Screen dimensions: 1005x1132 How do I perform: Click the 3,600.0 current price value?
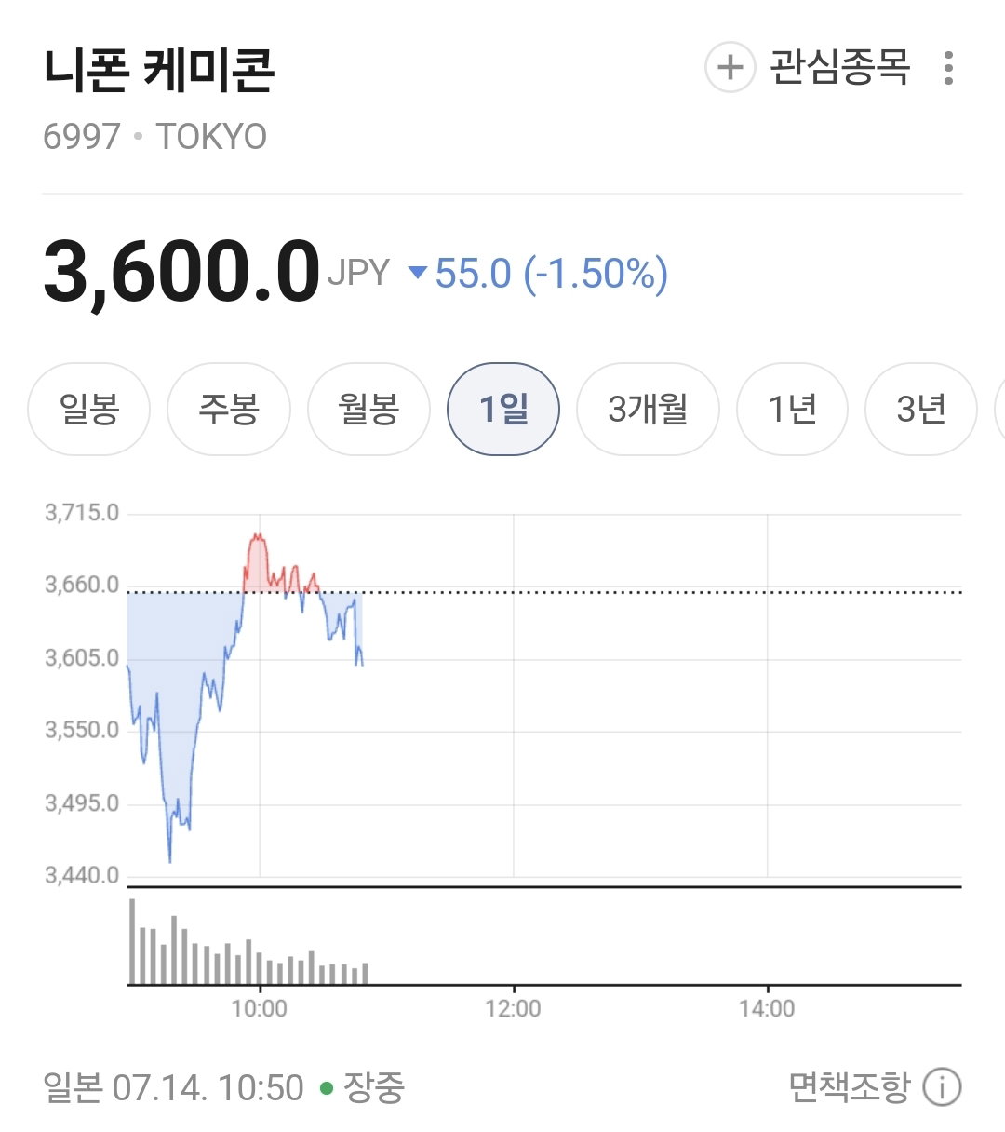click(x=181, y=272)
